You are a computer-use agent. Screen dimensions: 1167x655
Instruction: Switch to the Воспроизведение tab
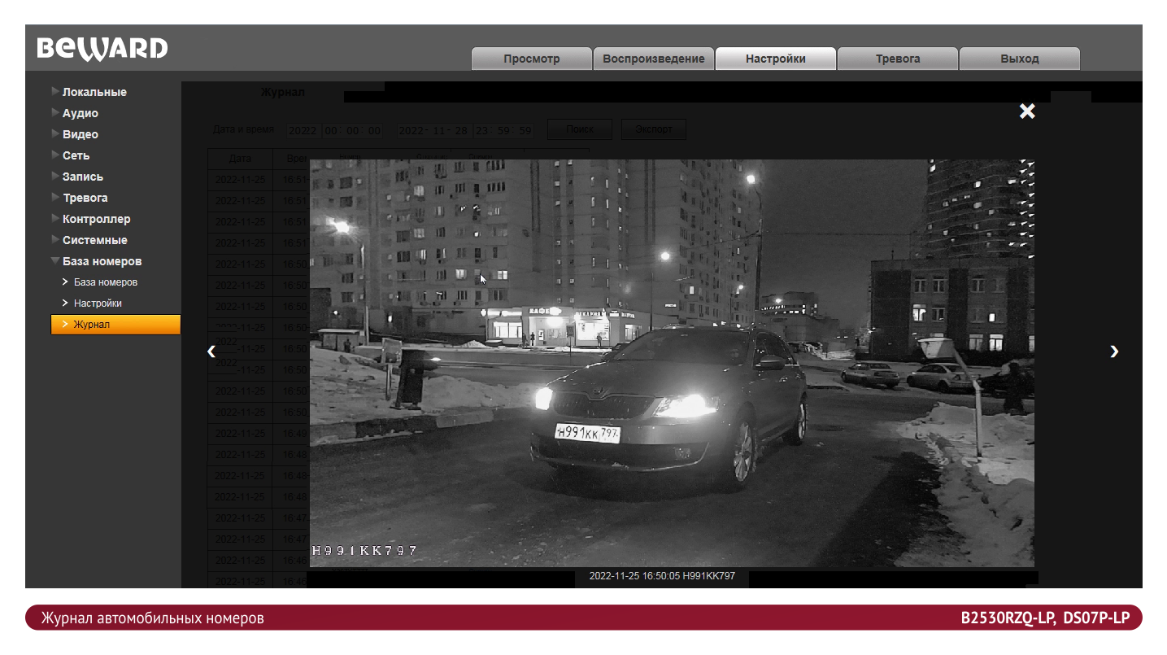point(654,59)
